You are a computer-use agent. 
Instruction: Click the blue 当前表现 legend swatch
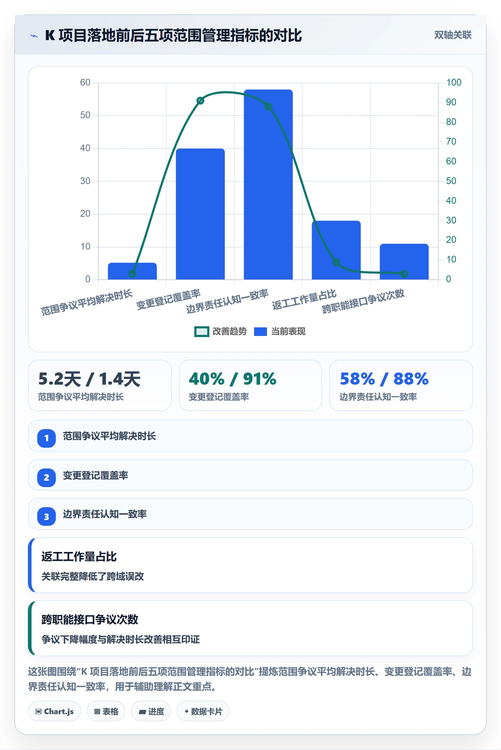click(261, 332)
